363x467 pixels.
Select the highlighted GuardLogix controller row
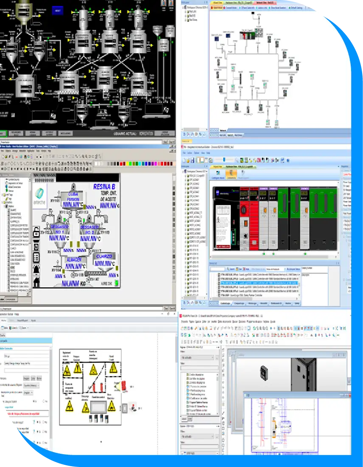point(259,283)
